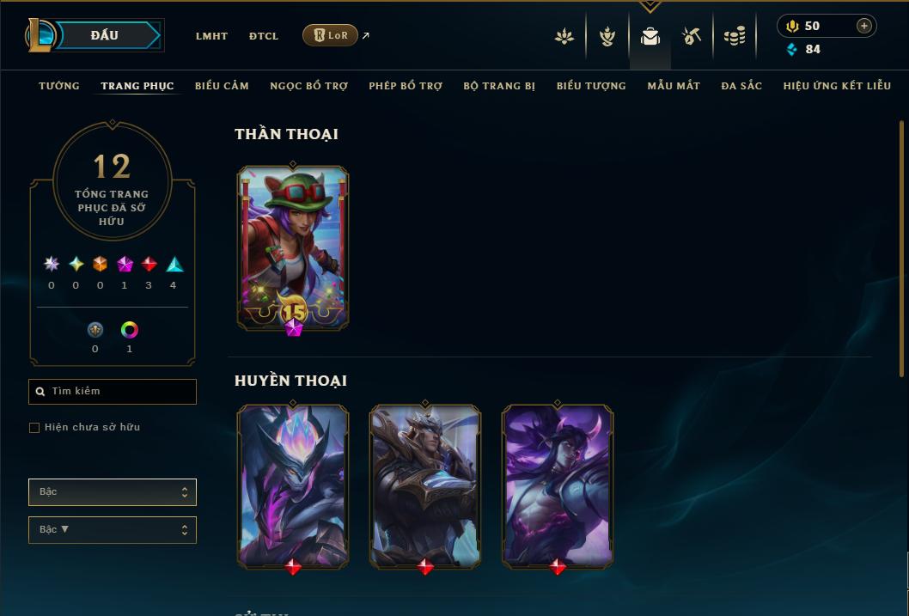Click the Legendary red gem count icon
The image size is (909, 616).
(x=149, y=265)
